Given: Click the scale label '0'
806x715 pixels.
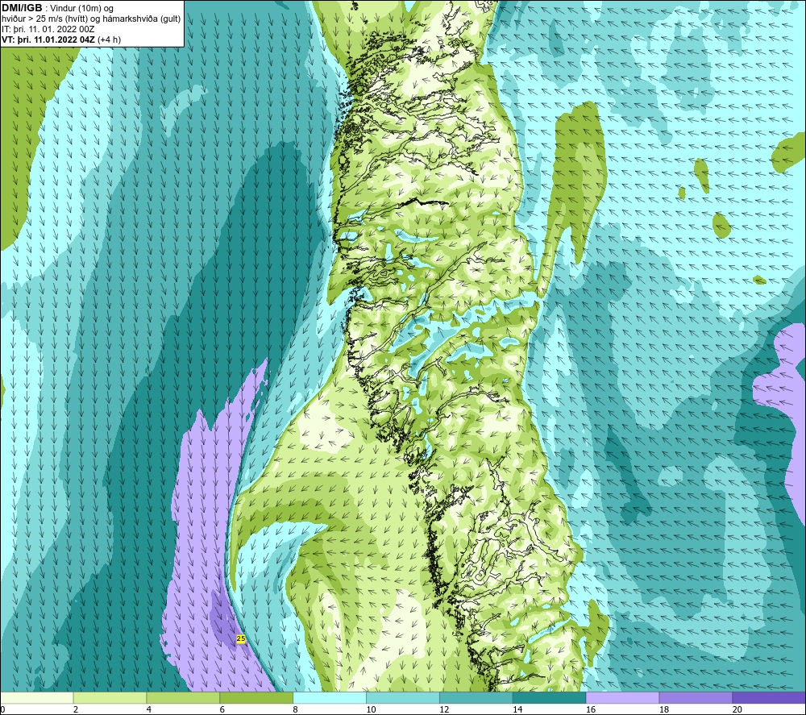Looking at the screenshot, I should point(3,709).
